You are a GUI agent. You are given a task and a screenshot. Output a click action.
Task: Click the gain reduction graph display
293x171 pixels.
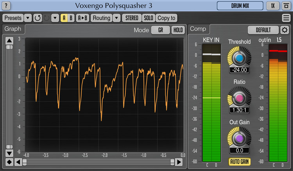(104, 95)
